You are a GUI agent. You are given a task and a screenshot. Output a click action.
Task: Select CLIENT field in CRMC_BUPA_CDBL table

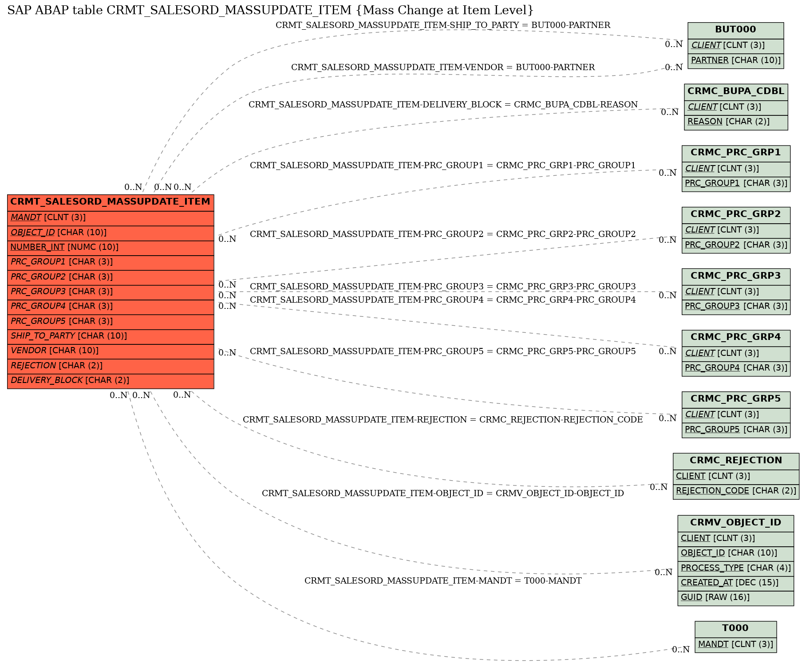coord(736,107)
